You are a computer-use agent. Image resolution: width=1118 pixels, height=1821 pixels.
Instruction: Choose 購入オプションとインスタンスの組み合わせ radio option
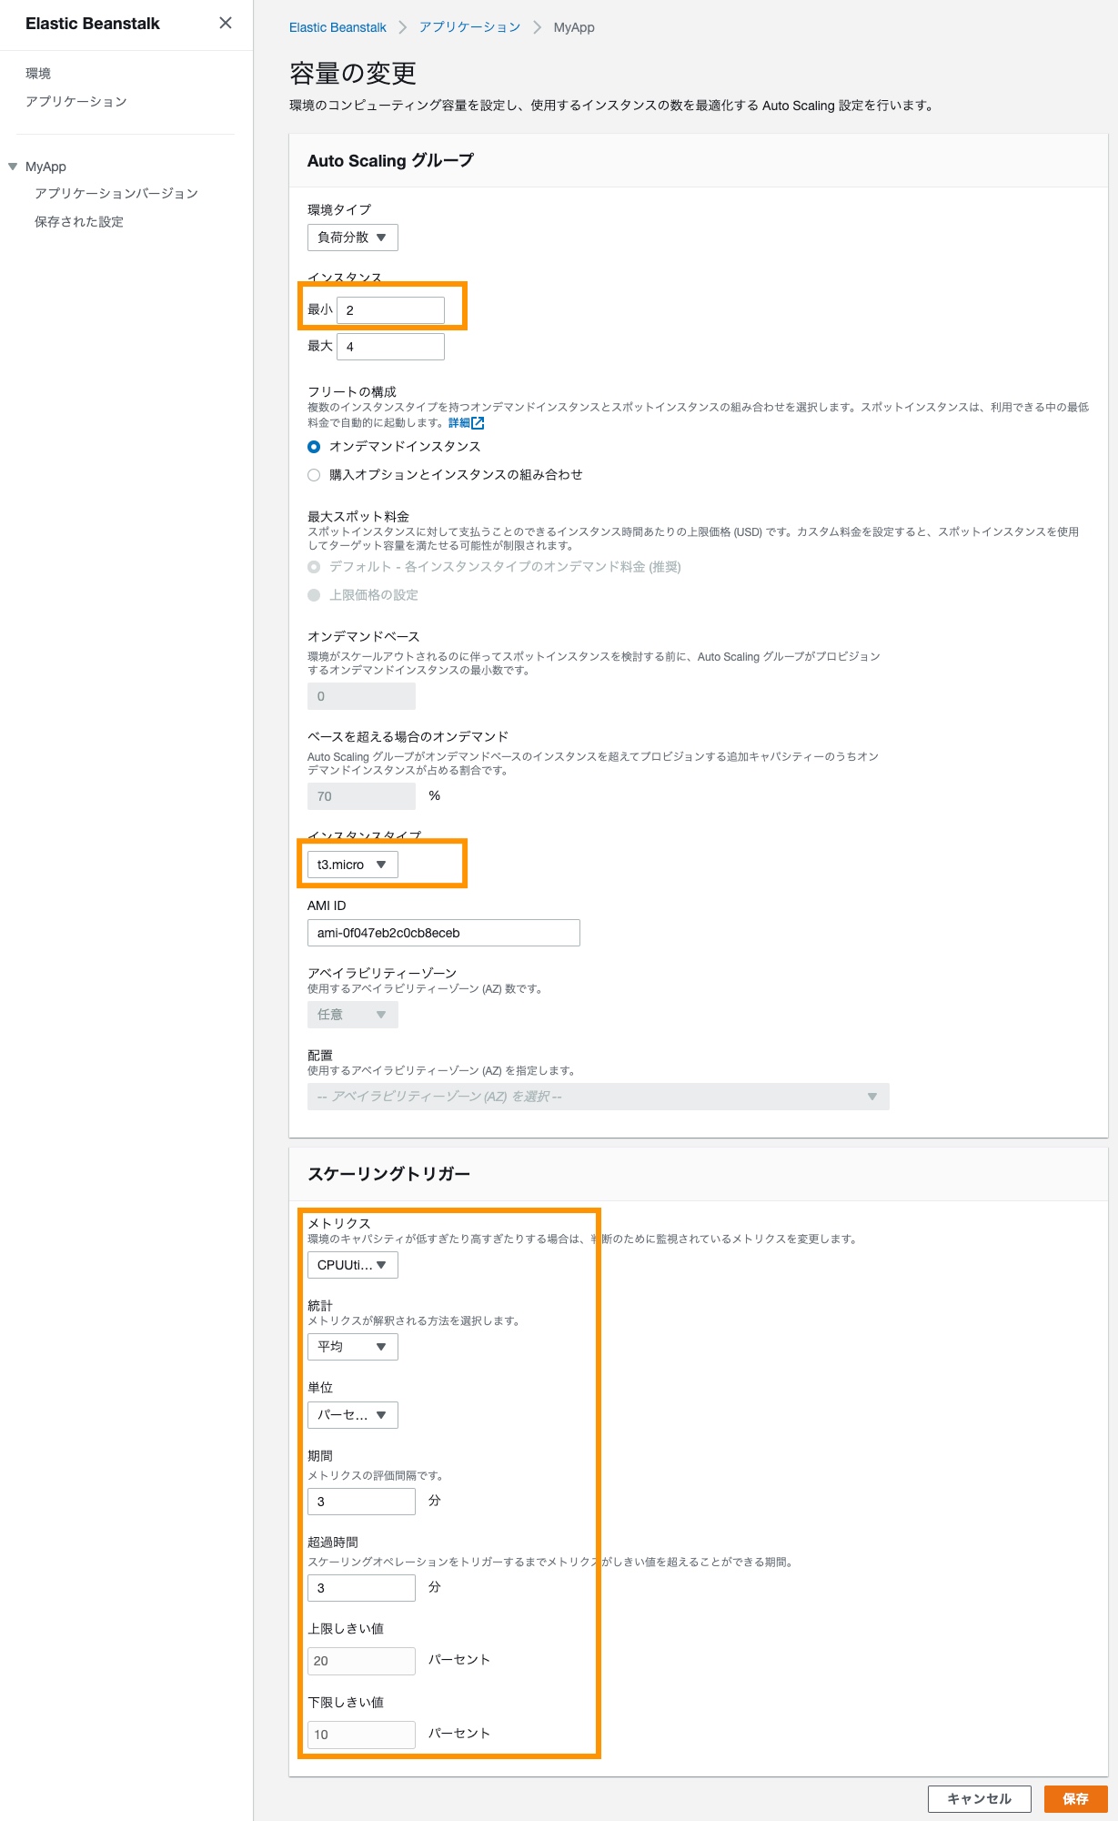(x=314, y=475)
